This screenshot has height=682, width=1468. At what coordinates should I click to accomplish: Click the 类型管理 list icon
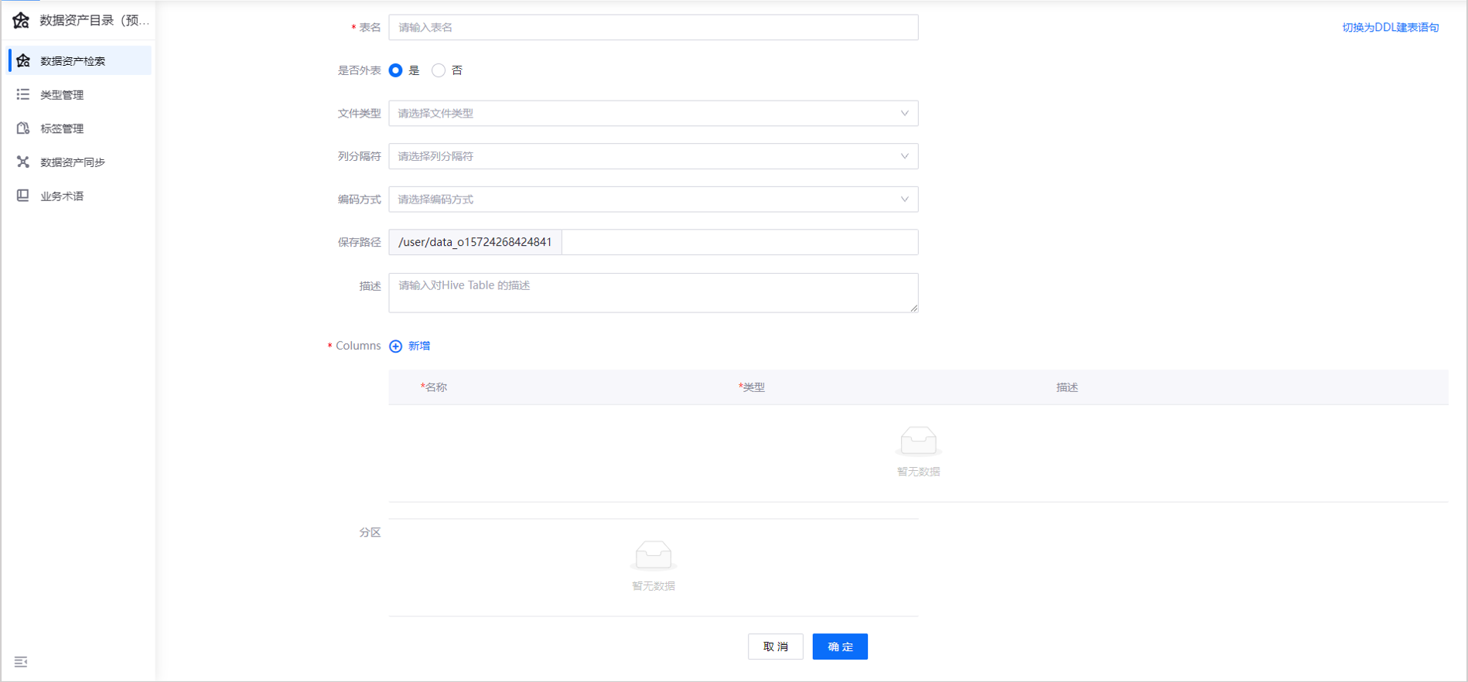pos(23,94)
